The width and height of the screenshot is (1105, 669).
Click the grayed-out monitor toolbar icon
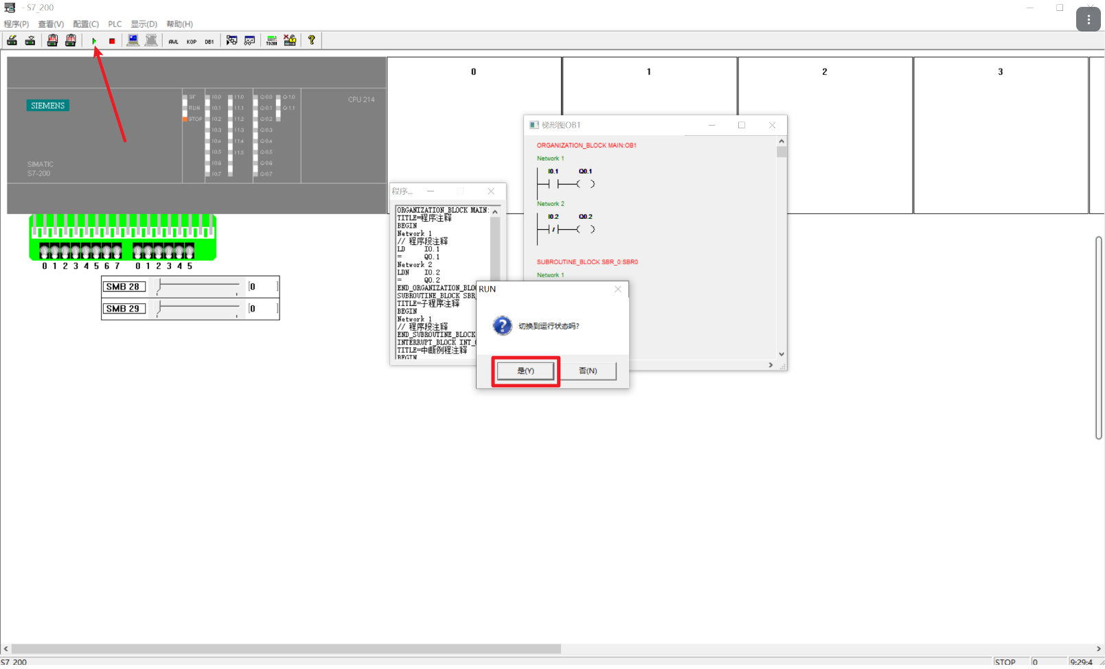click(151, 41)
